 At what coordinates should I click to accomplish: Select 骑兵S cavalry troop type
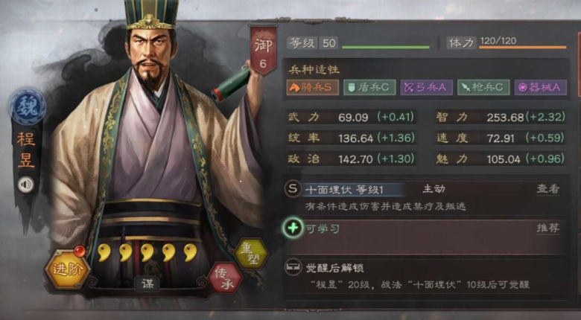click(312, 88)
